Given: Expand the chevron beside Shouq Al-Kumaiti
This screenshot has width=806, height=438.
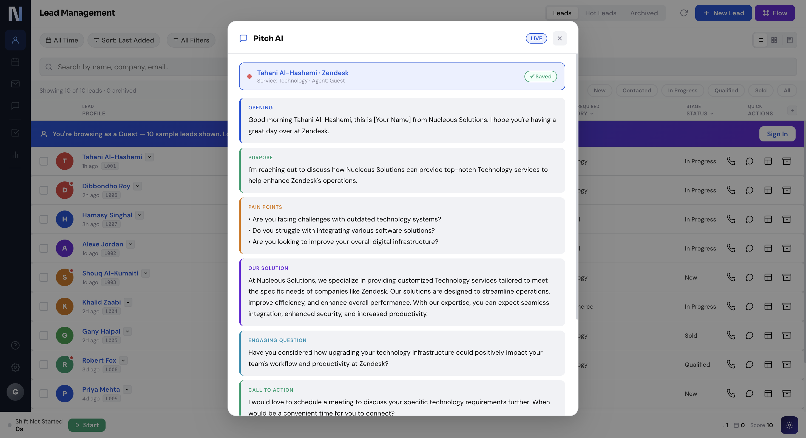Looking at the screenshot, I should 146,274.
